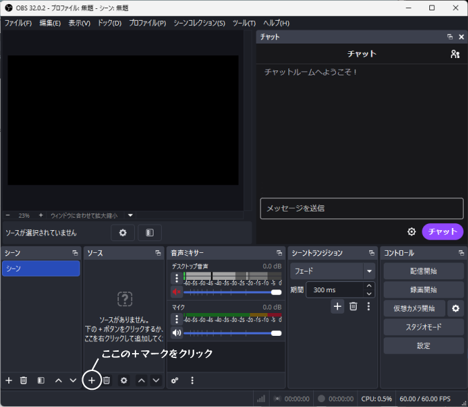468x407 pixels.
Task: Click 録画開始 to start recording
Action: 423,290
